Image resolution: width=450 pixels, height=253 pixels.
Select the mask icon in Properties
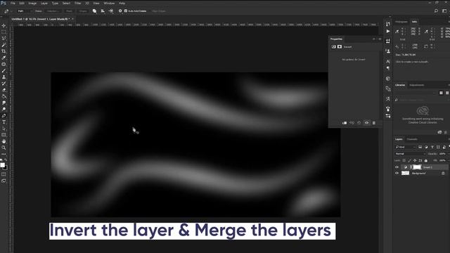340,47
